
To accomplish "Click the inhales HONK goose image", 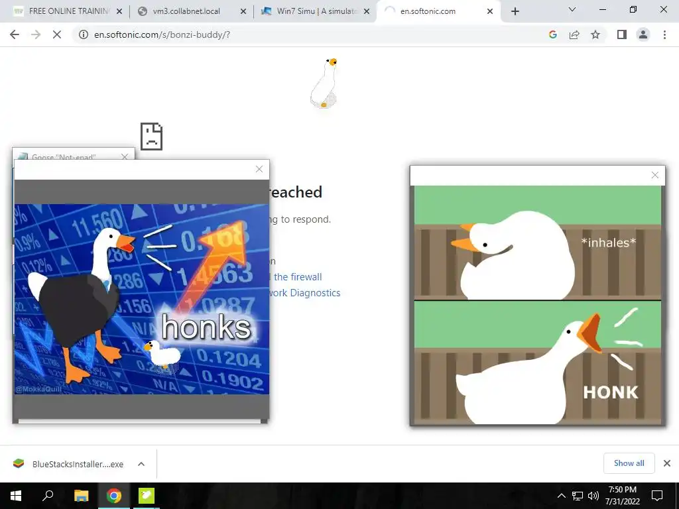I will point(537,305).
